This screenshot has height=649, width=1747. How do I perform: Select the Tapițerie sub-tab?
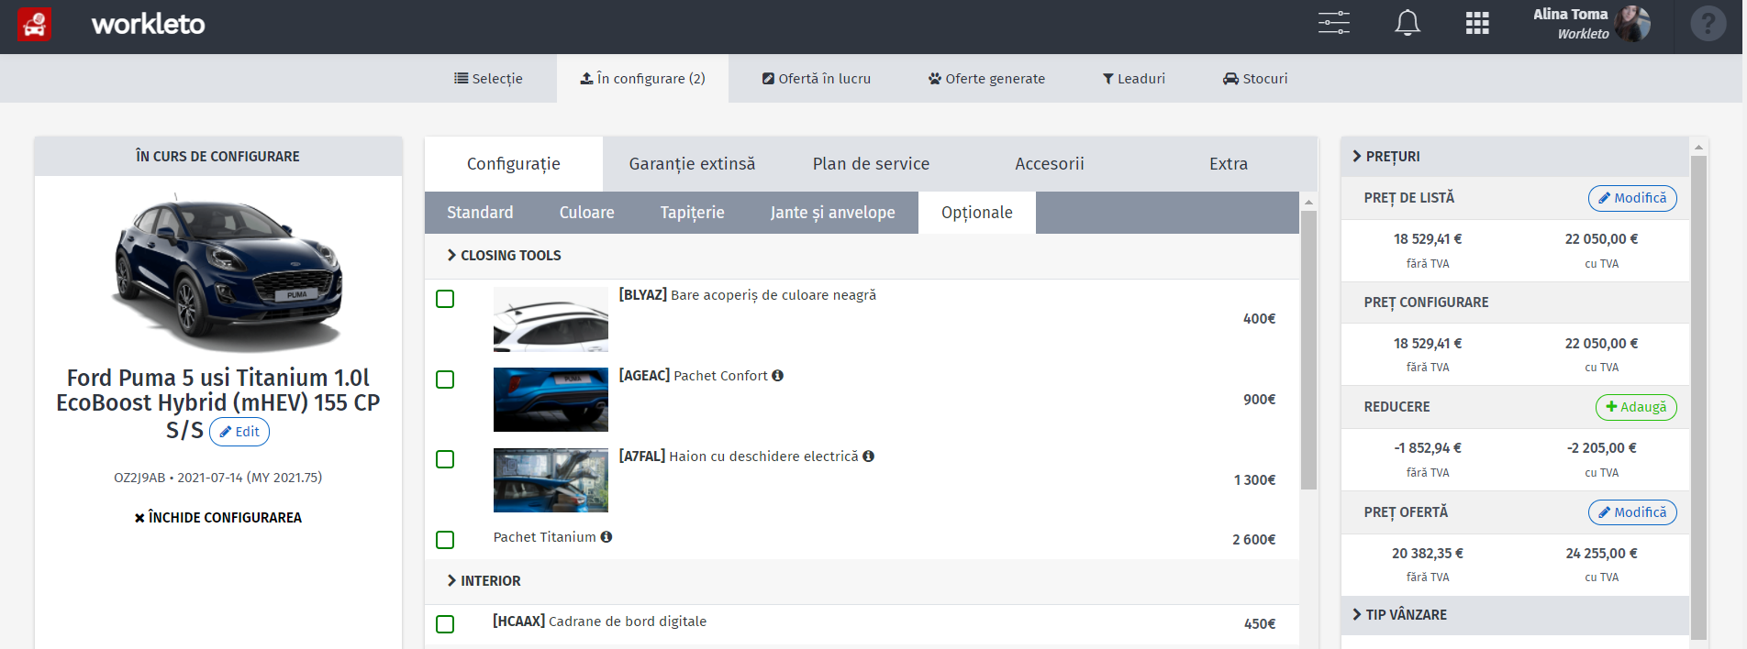click(x=693, y=213)
